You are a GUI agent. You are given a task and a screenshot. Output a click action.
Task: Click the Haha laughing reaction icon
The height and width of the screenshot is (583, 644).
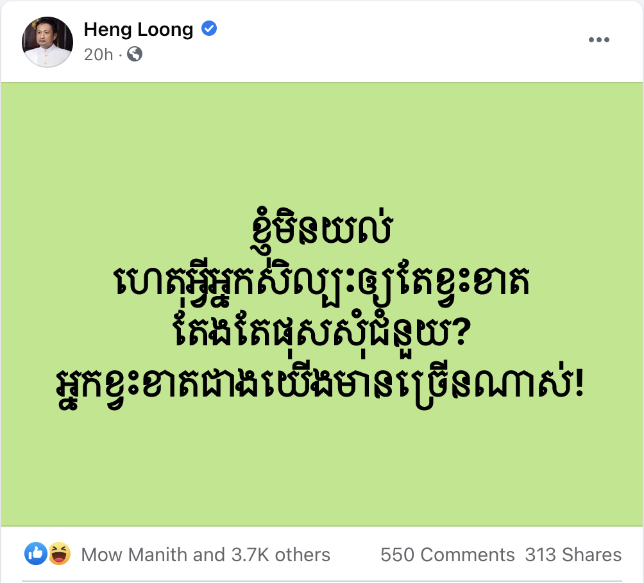[x=59, y=554]
